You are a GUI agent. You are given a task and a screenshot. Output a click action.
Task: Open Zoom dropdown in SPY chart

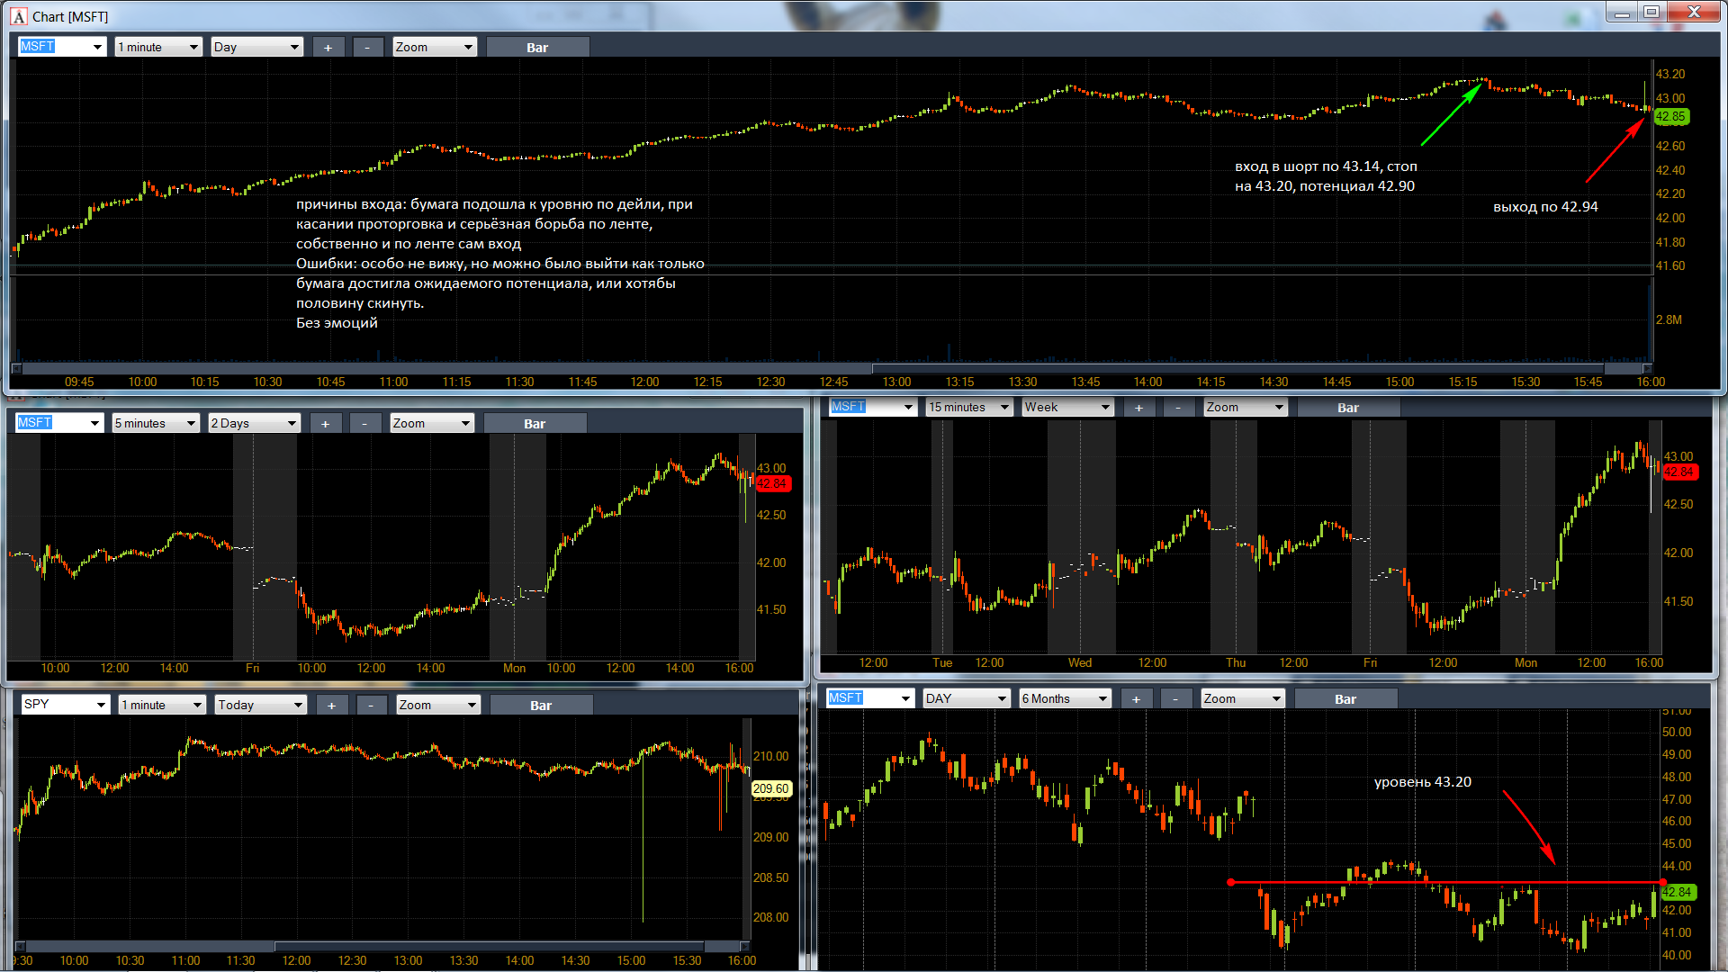tap(438, 705)
